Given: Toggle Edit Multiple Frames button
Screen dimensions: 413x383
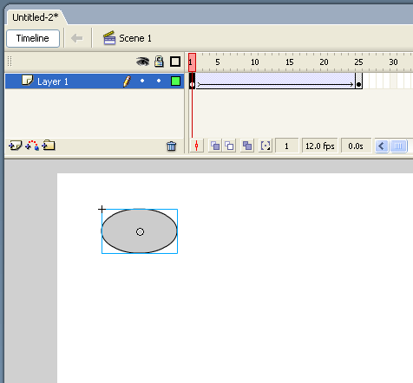Looking at the screenshot, I should (x=247, y=146).
